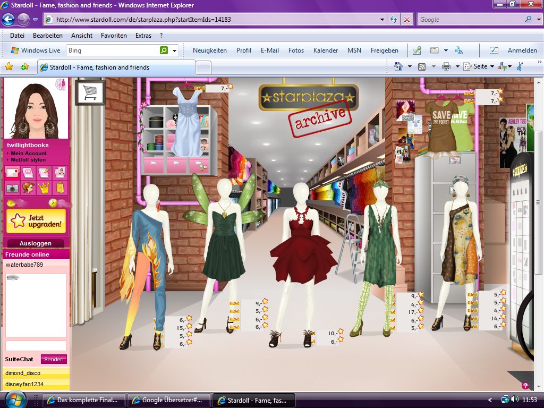544x408 pixels.
Task: Open the Bearbeiten menu
Action: point(47,36)
